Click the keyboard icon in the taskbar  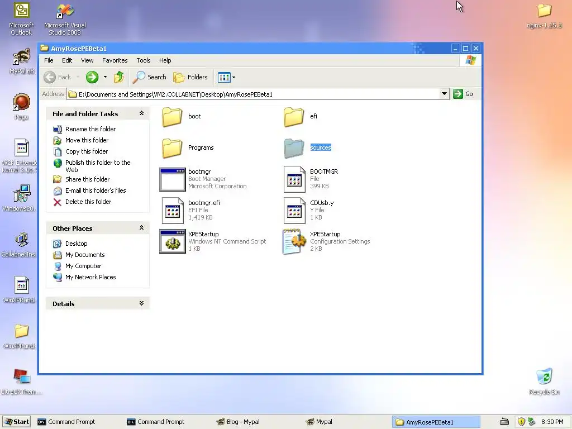point(504,422)
